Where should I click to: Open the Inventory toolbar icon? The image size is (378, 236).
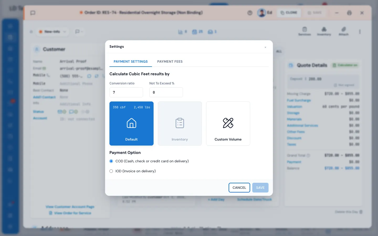[x=324, y=31]
